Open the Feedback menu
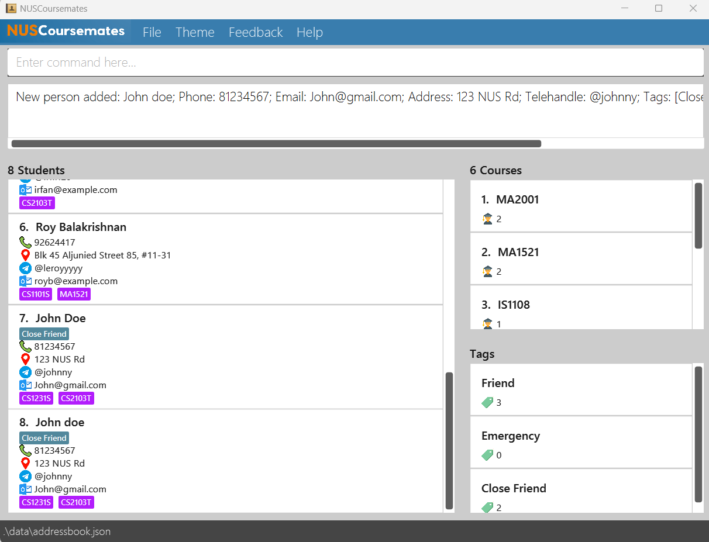709x542 pixels. pyautogui.click(x=256, y=32)
